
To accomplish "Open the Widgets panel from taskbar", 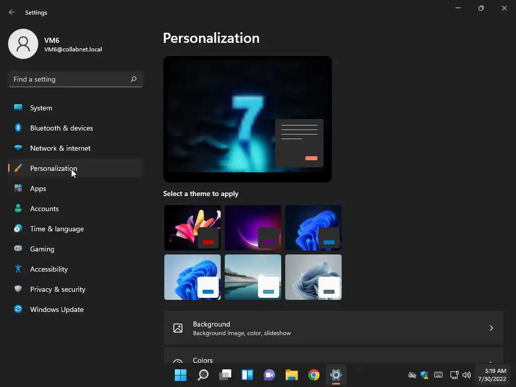I will tap(247, 375).
